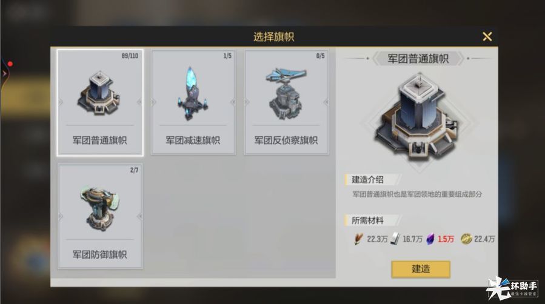The height and width of the screenshot is (304, 545).
Task: Select the 军团反侦察旗帜 radar tower icon
Action: 286,94
